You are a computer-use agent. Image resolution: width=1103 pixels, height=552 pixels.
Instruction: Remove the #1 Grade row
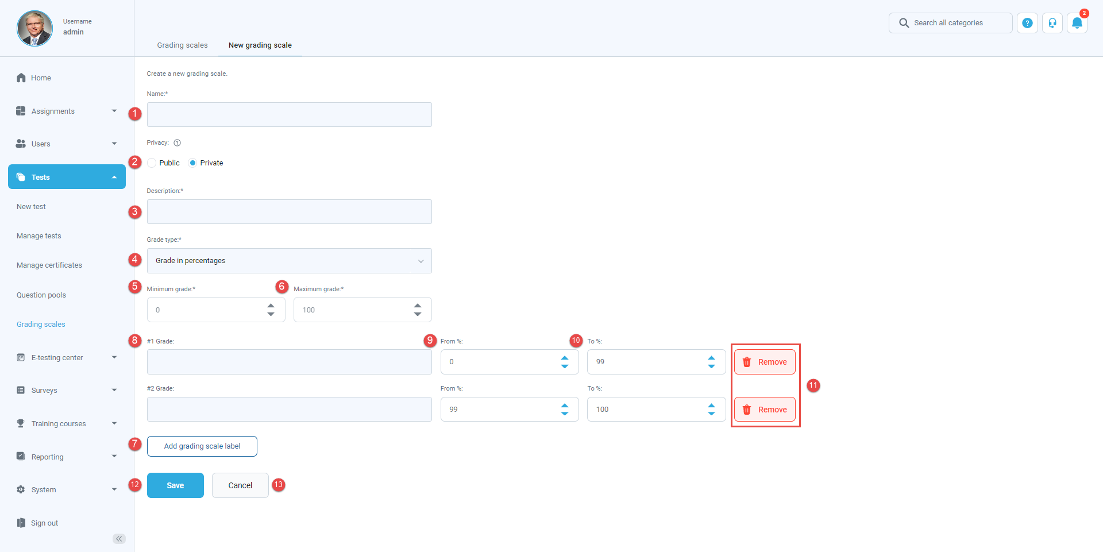pos(765,362)
